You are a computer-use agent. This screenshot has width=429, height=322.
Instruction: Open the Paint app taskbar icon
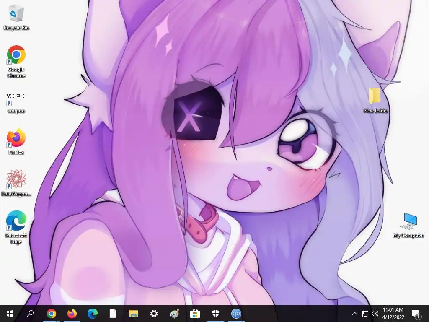(175, 314)
